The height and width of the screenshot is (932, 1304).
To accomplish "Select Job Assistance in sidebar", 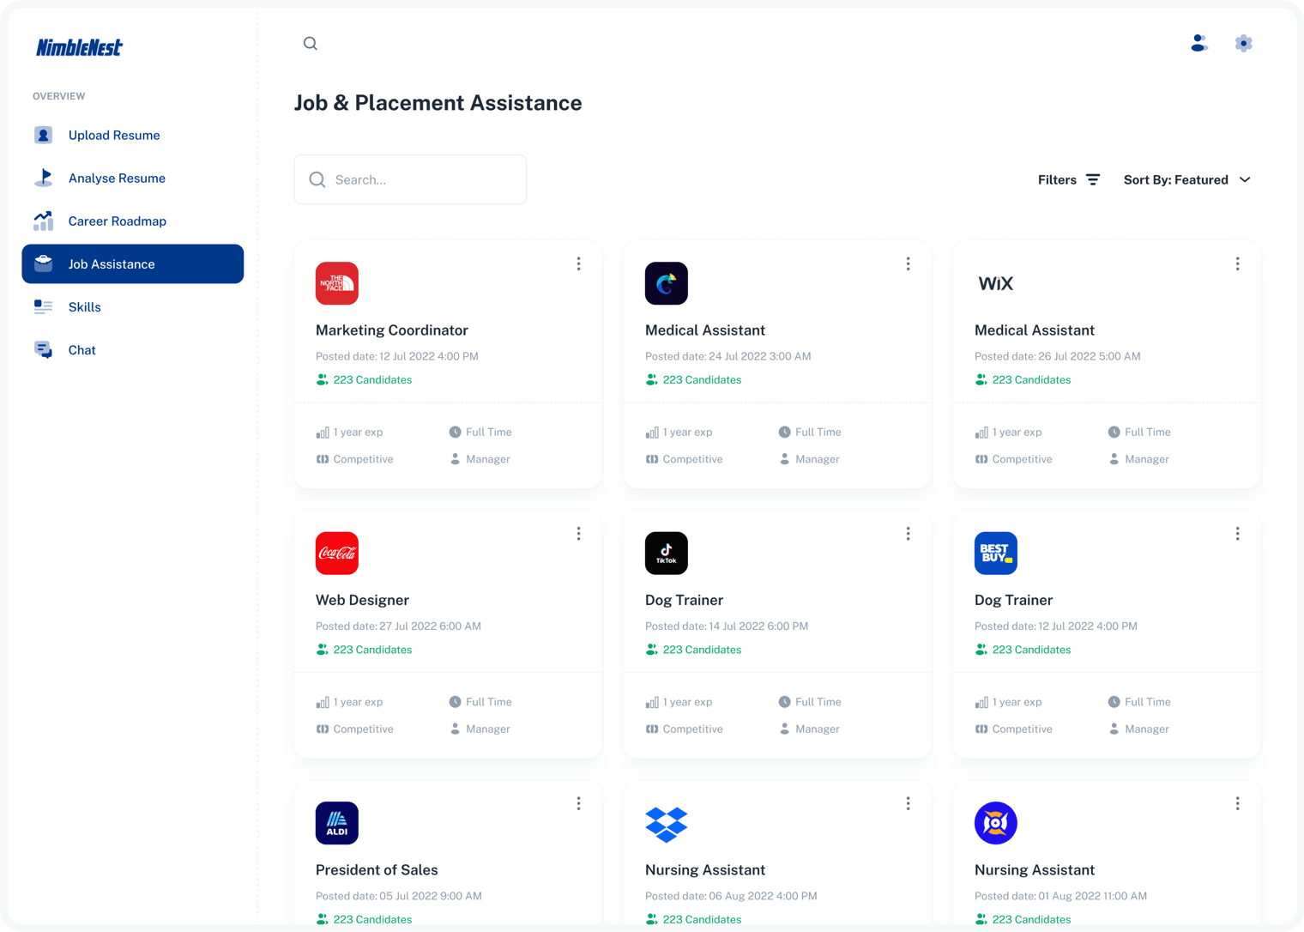I will tap(133, 263).
